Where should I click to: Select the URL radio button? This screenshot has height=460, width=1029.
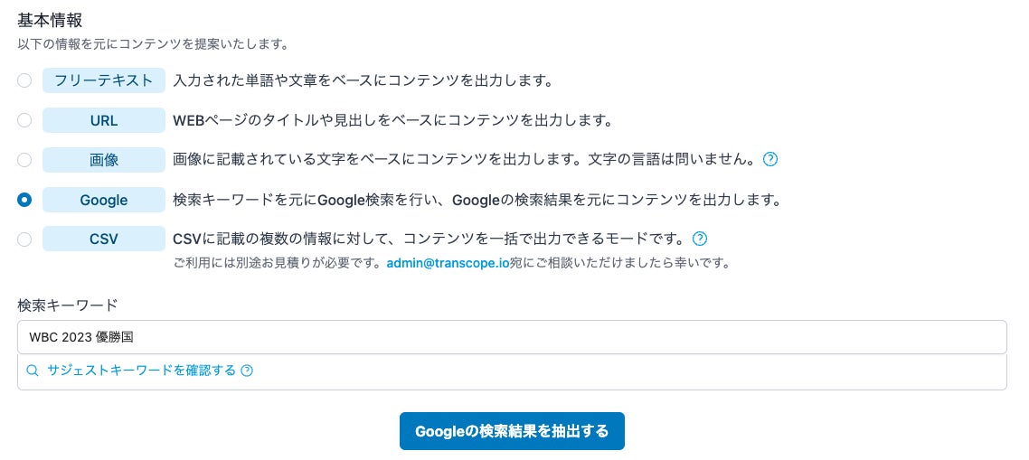click(24, 120)
